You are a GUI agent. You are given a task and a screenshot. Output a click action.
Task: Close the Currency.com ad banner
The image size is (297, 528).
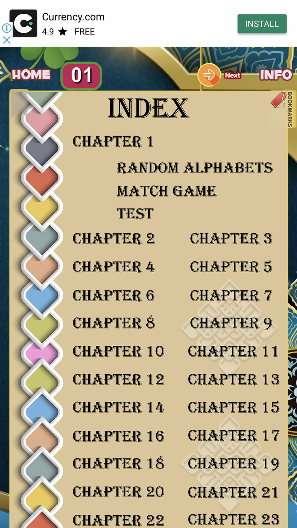point(7,40)
